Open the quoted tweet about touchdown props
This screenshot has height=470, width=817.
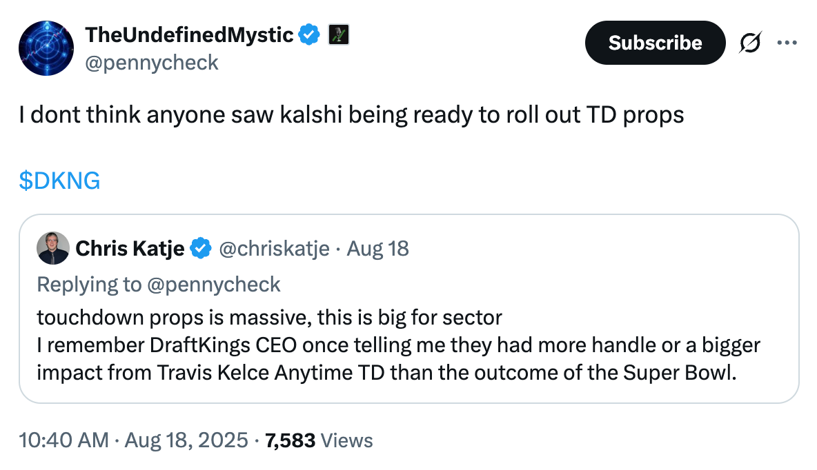point(408,345)
